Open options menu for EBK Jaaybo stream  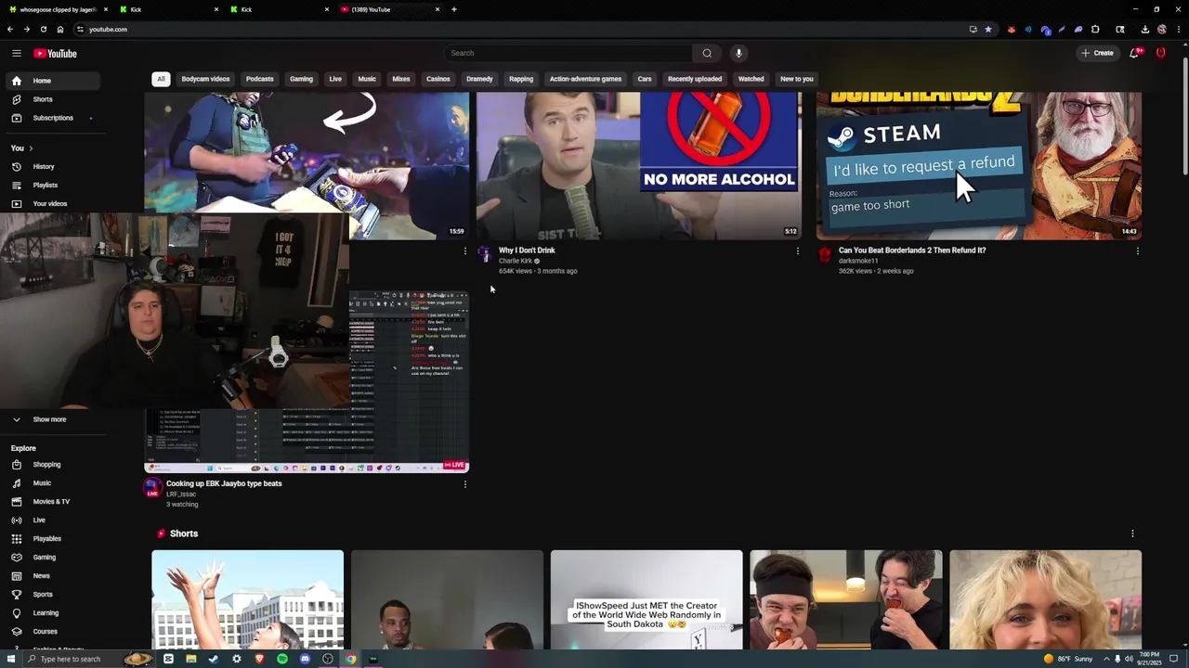click(x=464, y=483)
